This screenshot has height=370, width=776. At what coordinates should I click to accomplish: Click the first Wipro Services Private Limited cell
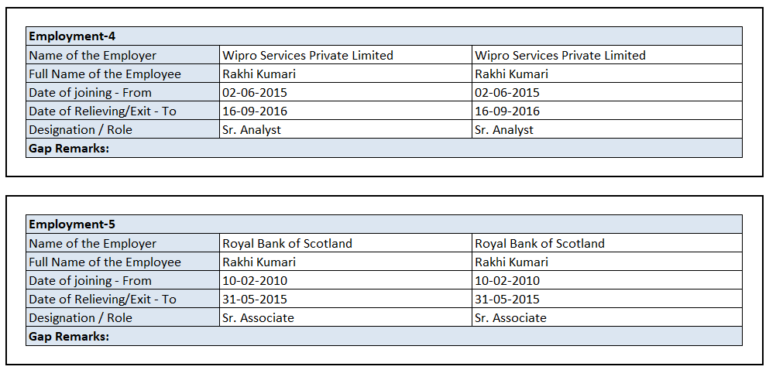307,55
